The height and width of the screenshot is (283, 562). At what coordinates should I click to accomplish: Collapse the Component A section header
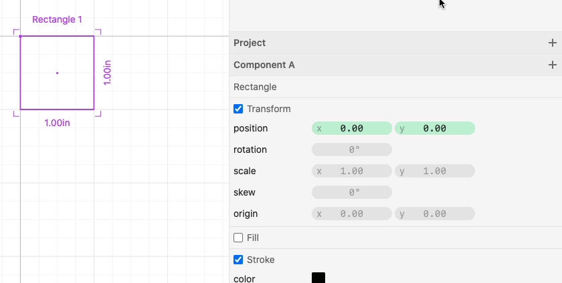pyautogui.click(x=264, y=65)
